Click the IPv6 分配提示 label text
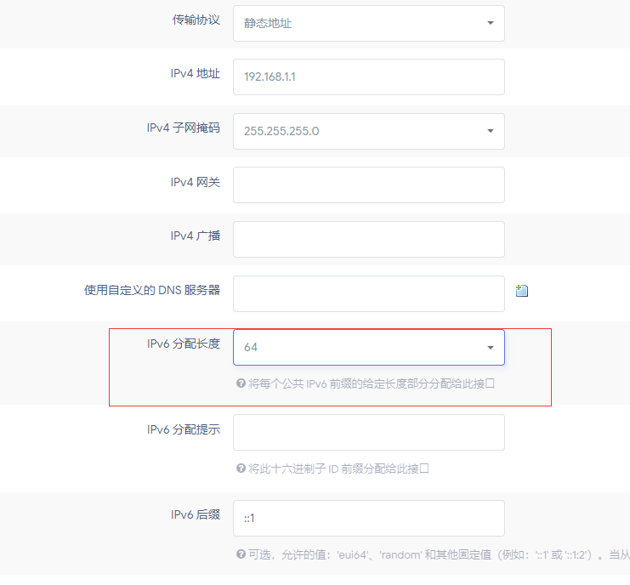Image resolution: width=630 pixels, height=585 pixels. (x=183, y=429)
